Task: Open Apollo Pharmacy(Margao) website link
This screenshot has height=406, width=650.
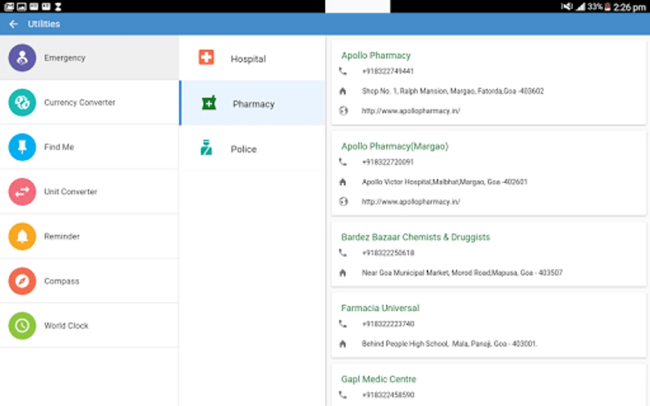Action: pyautogui.click(x=411, y=202)
